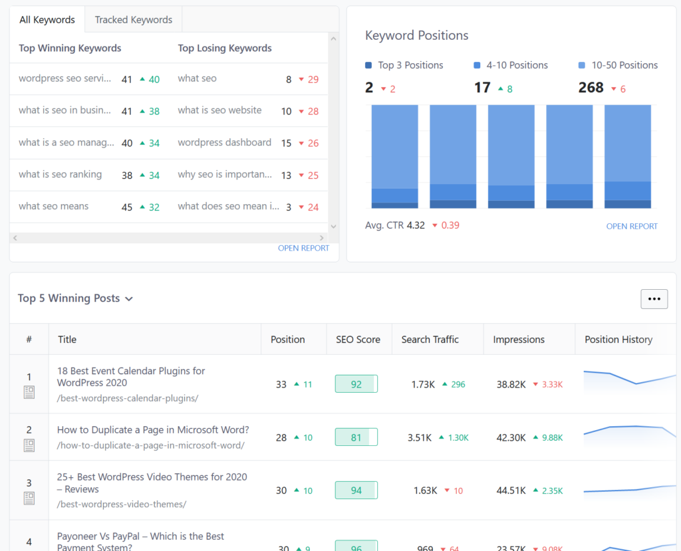
Task: Open '18 Best Event Calendar Plugins' post title
Action: [x=131, y=376]
